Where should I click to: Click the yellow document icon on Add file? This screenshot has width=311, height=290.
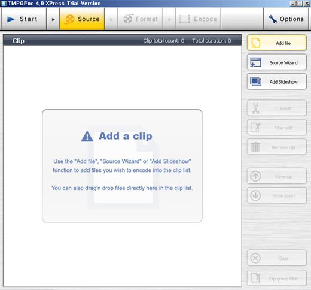[256, 43]
